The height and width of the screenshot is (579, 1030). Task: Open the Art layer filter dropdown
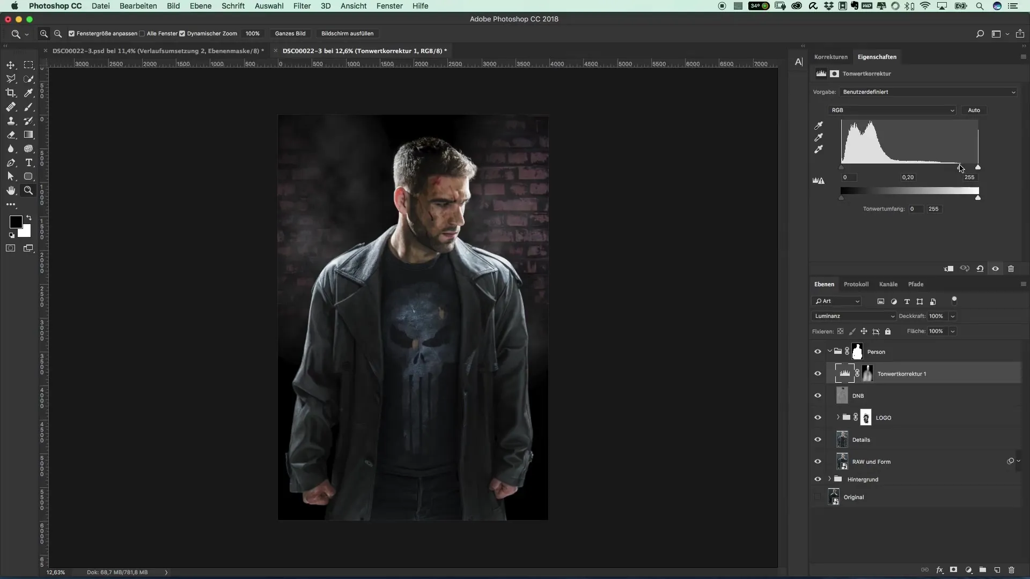[x=837, y=301]
